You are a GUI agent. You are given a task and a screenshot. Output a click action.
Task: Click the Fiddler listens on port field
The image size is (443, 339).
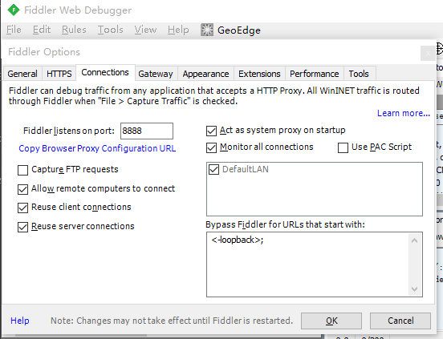(147, 131)
